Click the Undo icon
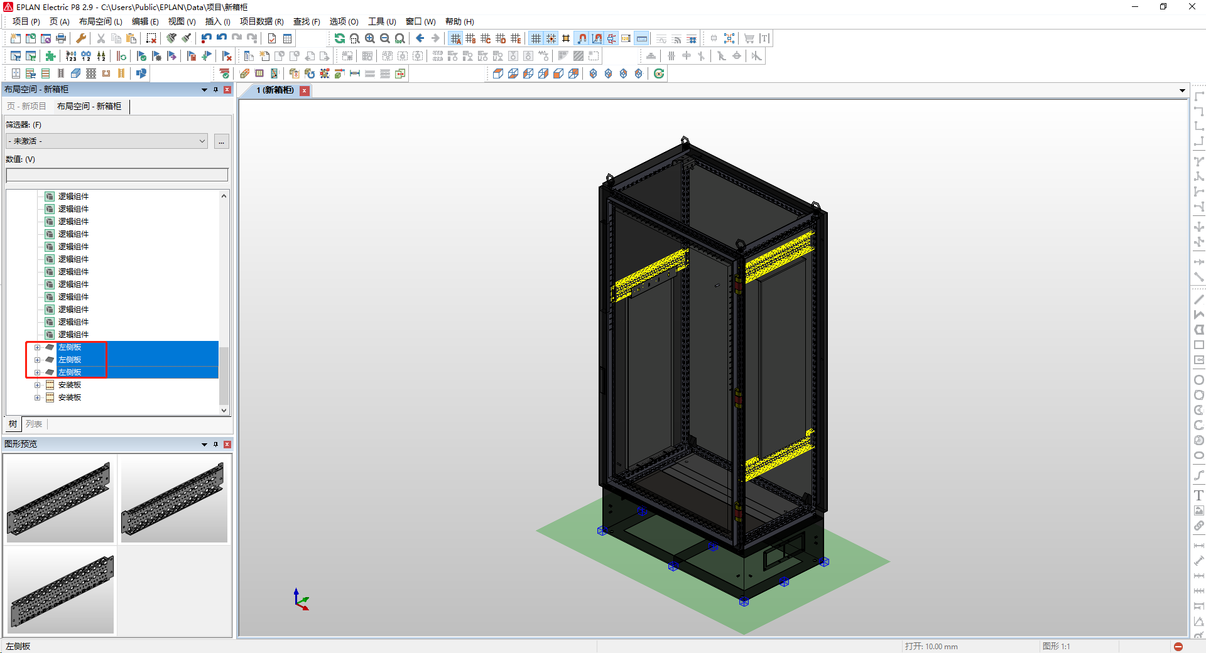This screenshot has height=653, width=1206. pyautogui.click(x=206, y=38)
